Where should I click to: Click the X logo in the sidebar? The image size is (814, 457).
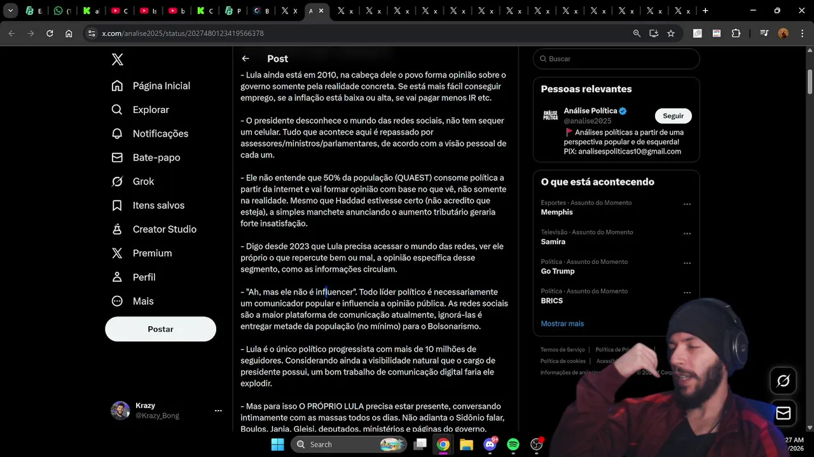118,60
